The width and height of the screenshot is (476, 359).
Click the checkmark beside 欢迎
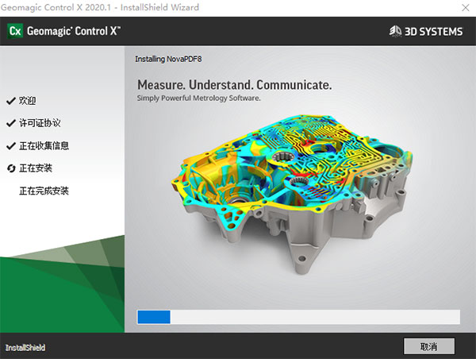coord(11,101)
